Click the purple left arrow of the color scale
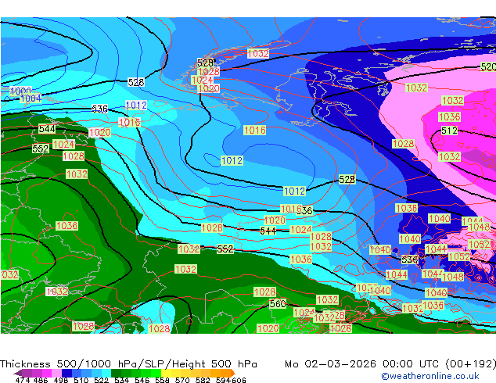Image resolution: width=496 pixels, height=383 pixels. tap(17, 373)
